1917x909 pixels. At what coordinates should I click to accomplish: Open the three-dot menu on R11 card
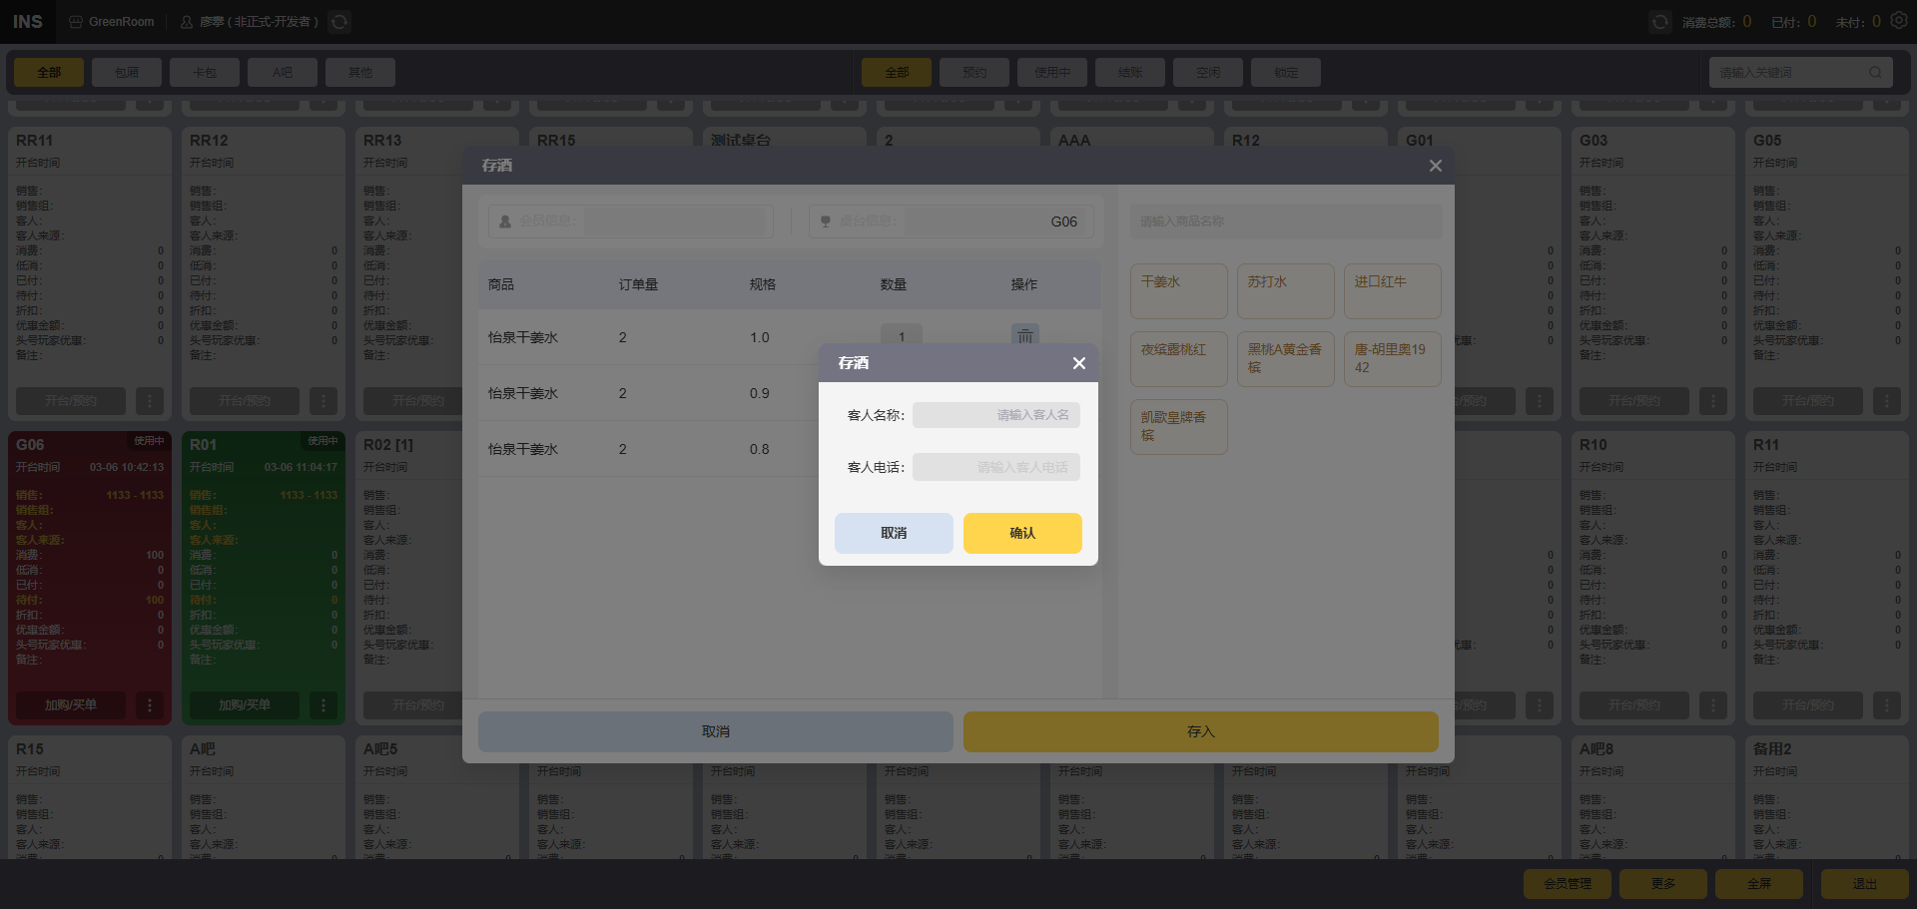point(1887,705)
